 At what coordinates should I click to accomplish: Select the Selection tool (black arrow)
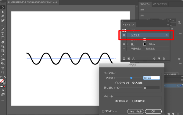[3, 7]
